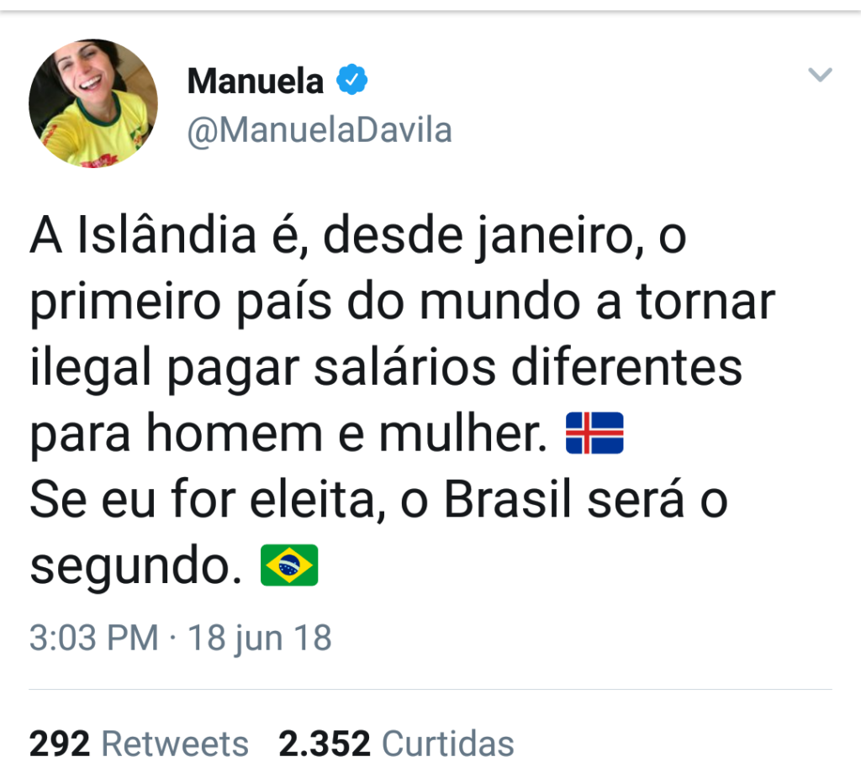Viewport: 861px width, 783px height.
Task: Click the Iceland flag emoji
Action: (x=594, y=434)
